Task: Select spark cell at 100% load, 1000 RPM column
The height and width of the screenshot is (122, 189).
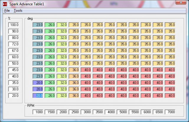Action: pyautogui.click(x=38, y=25)
